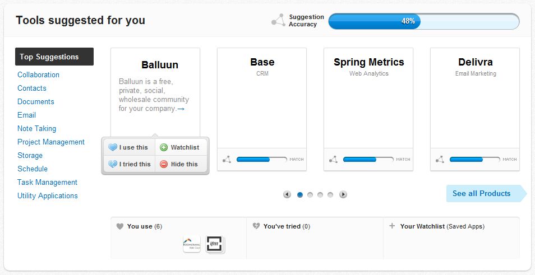The width and height of the screenshot is (535, 275).
Task: Click next arrow in carousel pager
Action: coord(343,195)
